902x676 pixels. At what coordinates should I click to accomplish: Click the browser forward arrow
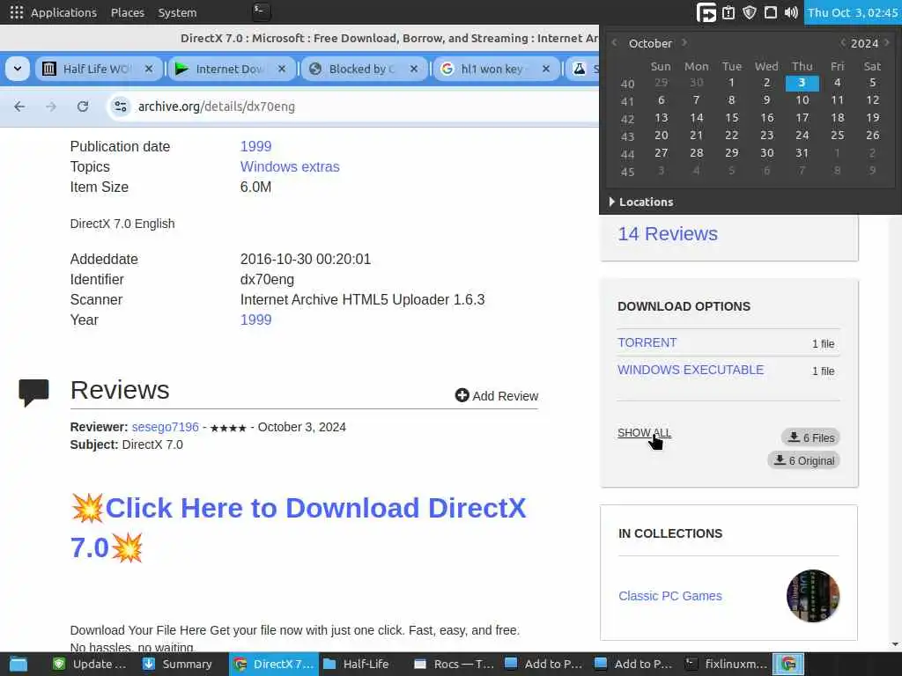51,107
